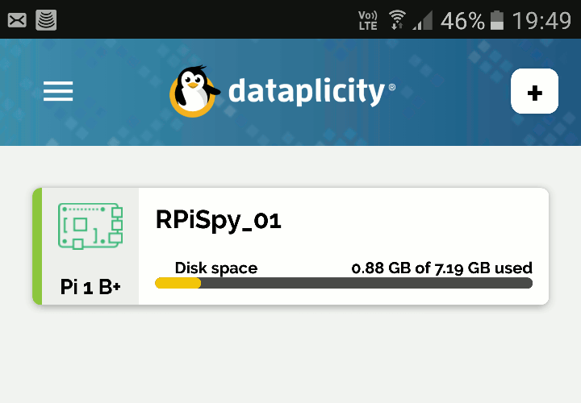Tap the stacked disks notification icon
The height and width of the screenshot is (403, 581).
(46, 20)
